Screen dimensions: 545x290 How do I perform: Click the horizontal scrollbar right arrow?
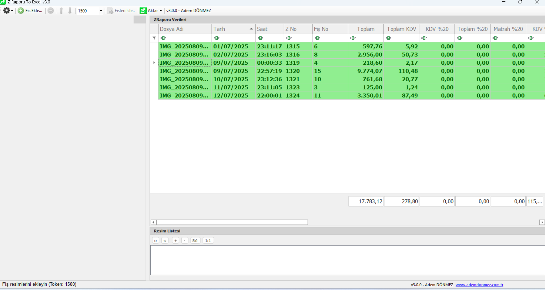pos(542,222)
